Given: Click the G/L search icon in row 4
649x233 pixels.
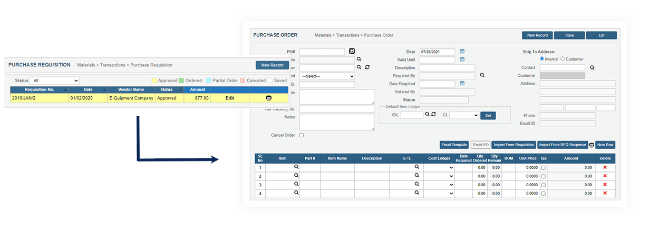Looking at the screenshot, I should tap(417, 193).
